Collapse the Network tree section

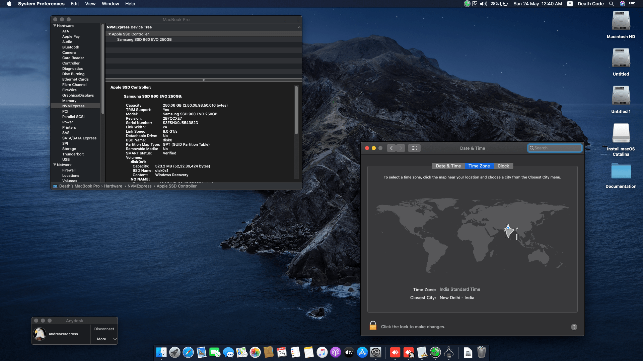pyautogui.click(x=55, y=165)
